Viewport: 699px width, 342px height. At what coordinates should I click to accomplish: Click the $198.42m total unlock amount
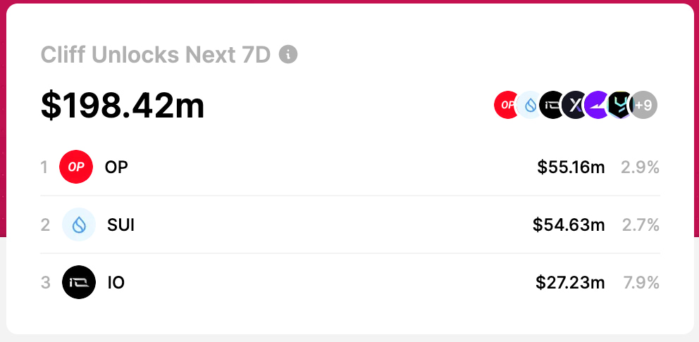pyautogui.click(x=123, y=106)
